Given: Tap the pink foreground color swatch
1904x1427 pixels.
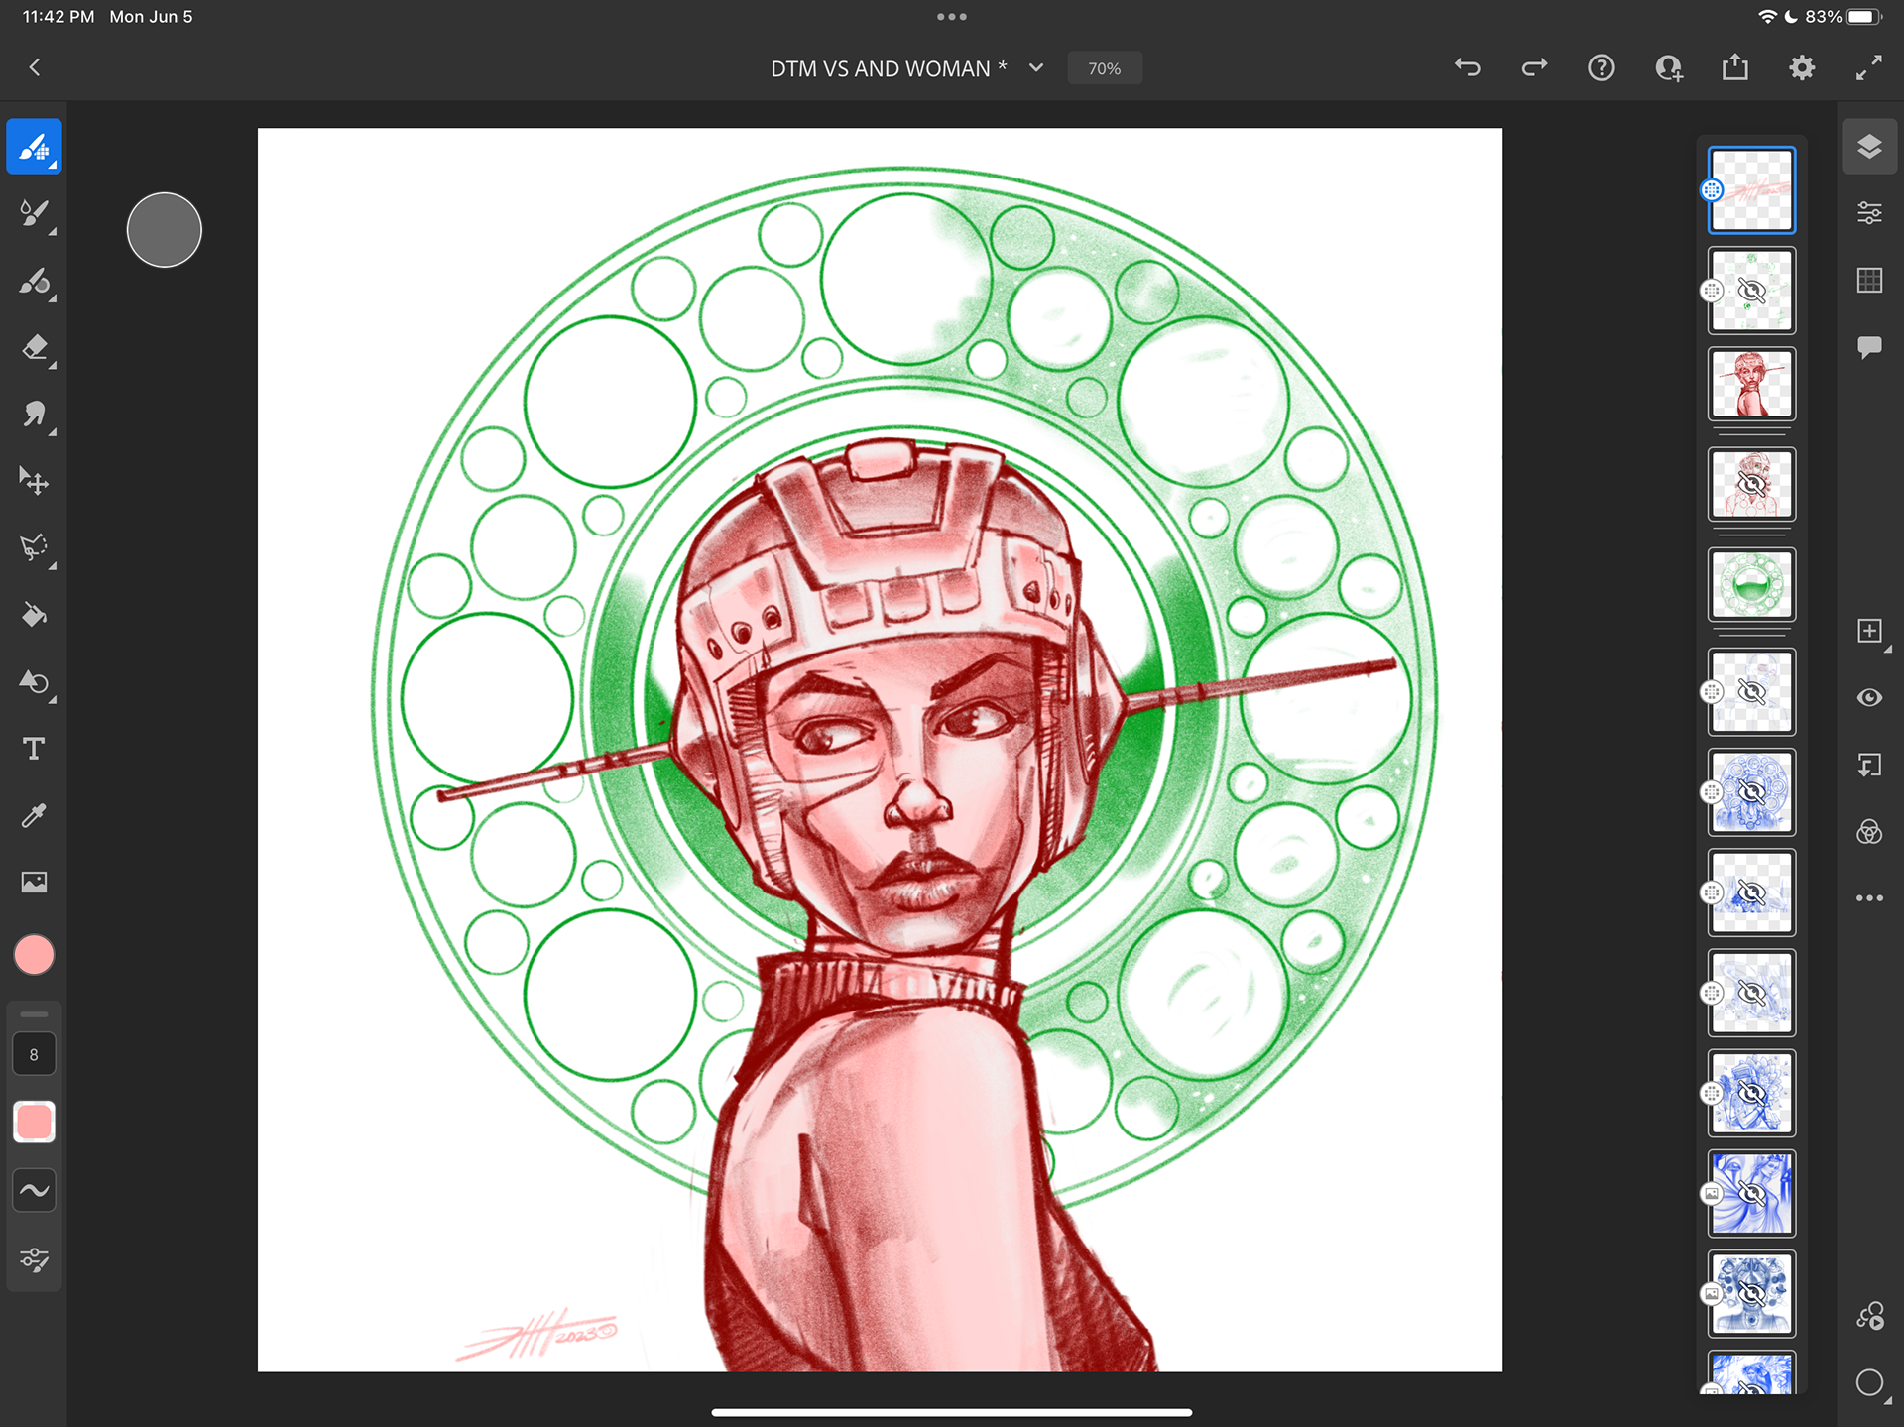Looking at the screenshot, I should pos(34,955).
